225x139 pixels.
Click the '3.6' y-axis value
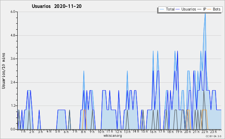[x=13, y=59]
